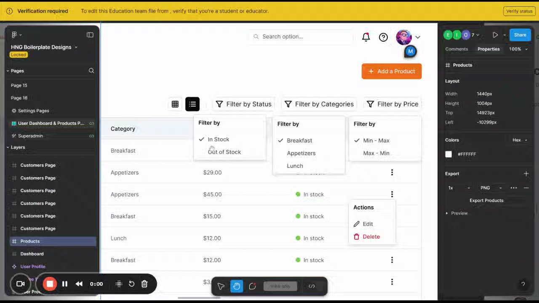This screenshot has height=303, width=539.
Task: Expand the Preview section
Action: 457,213
